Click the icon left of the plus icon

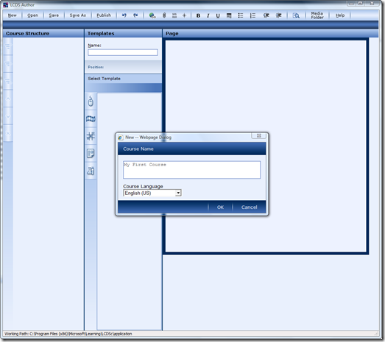coord(174,15)
